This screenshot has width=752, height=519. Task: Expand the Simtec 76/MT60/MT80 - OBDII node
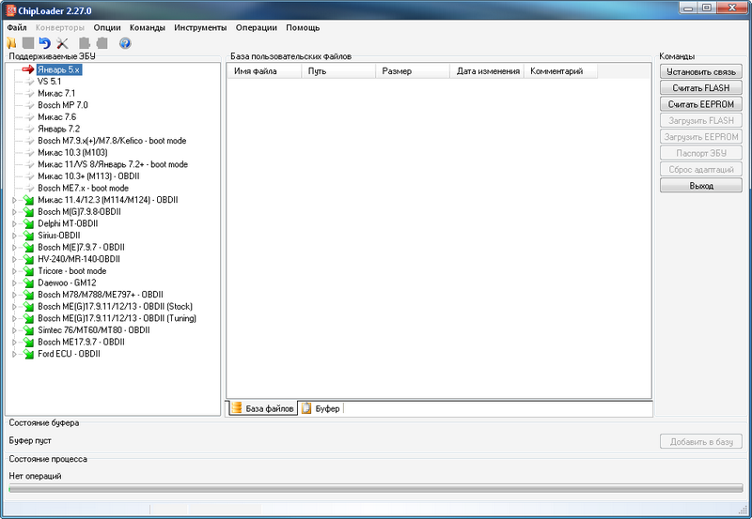pos(13,330)
